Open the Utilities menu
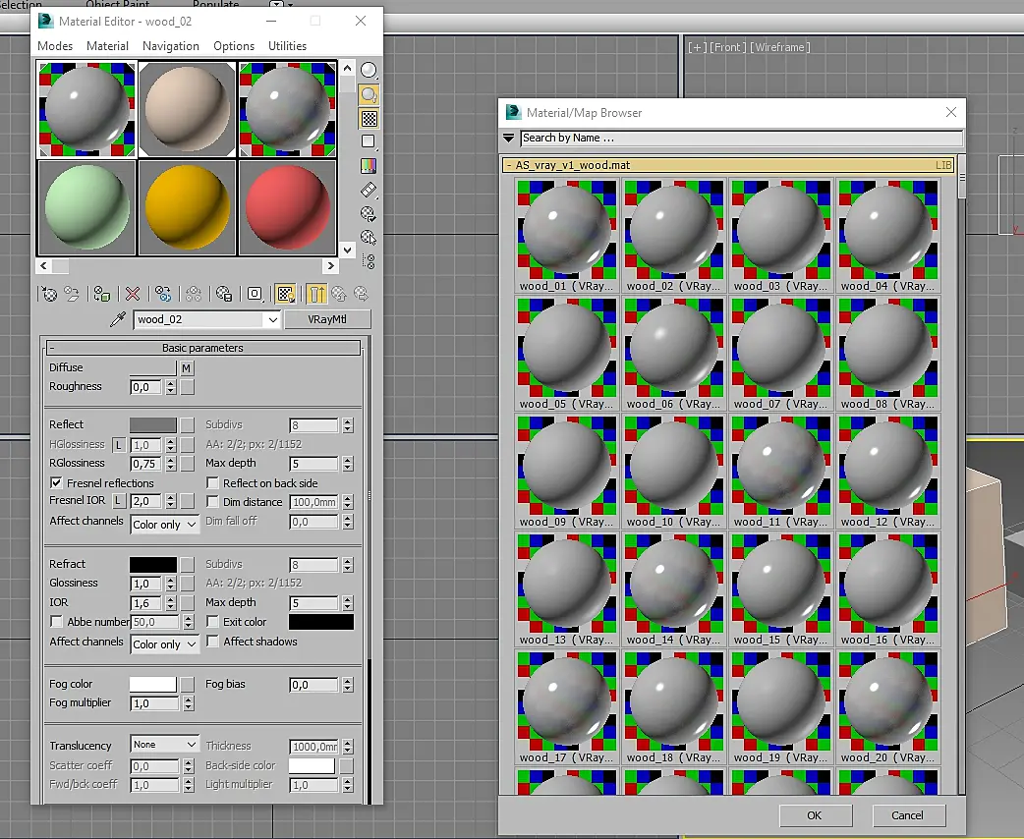This screenshot has height=839, width=1024. (x=287, y=46)
